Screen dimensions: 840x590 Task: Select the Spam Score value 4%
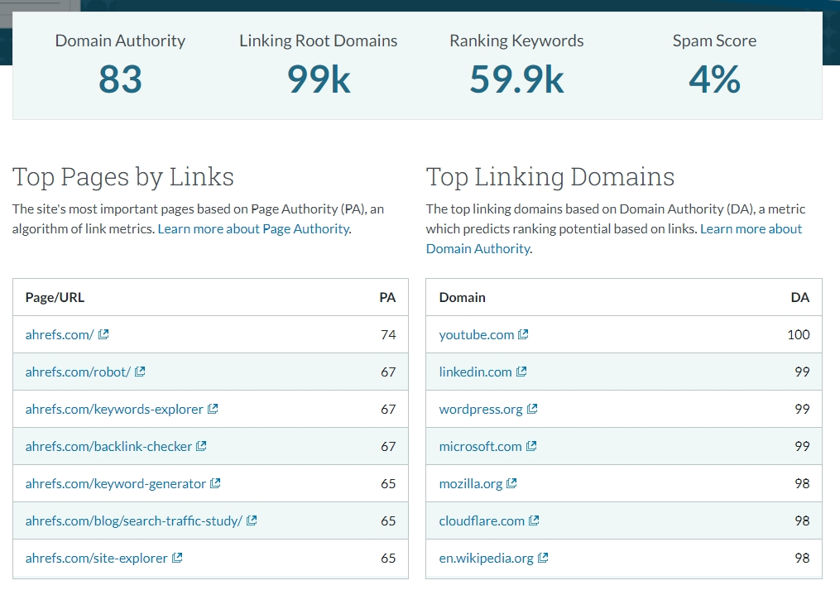[715, 79]
